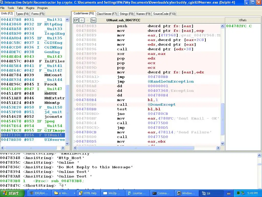Select the CodeViewer (F6) tab
Viewport: 262px width, 197px height.
click(x=84, y=13)
